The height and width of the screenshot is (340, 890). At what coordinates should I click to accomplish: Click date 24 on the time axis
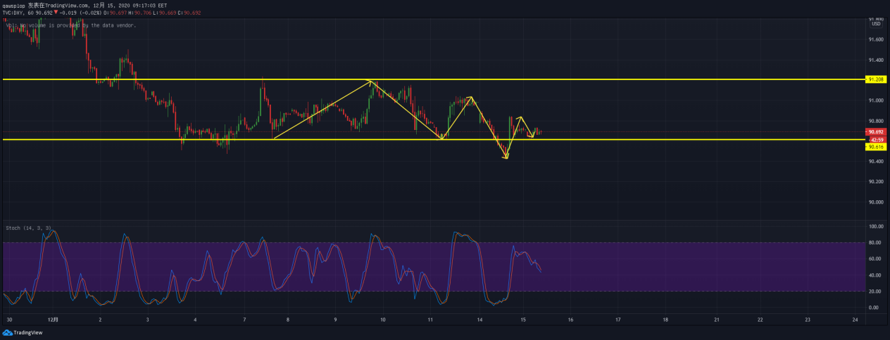(854, 320)
